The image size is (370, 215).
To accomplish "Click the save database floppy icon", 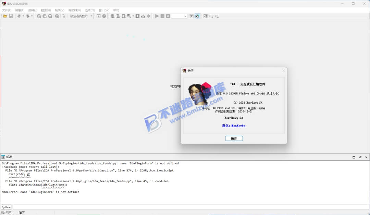I will [x=11, y=16].
